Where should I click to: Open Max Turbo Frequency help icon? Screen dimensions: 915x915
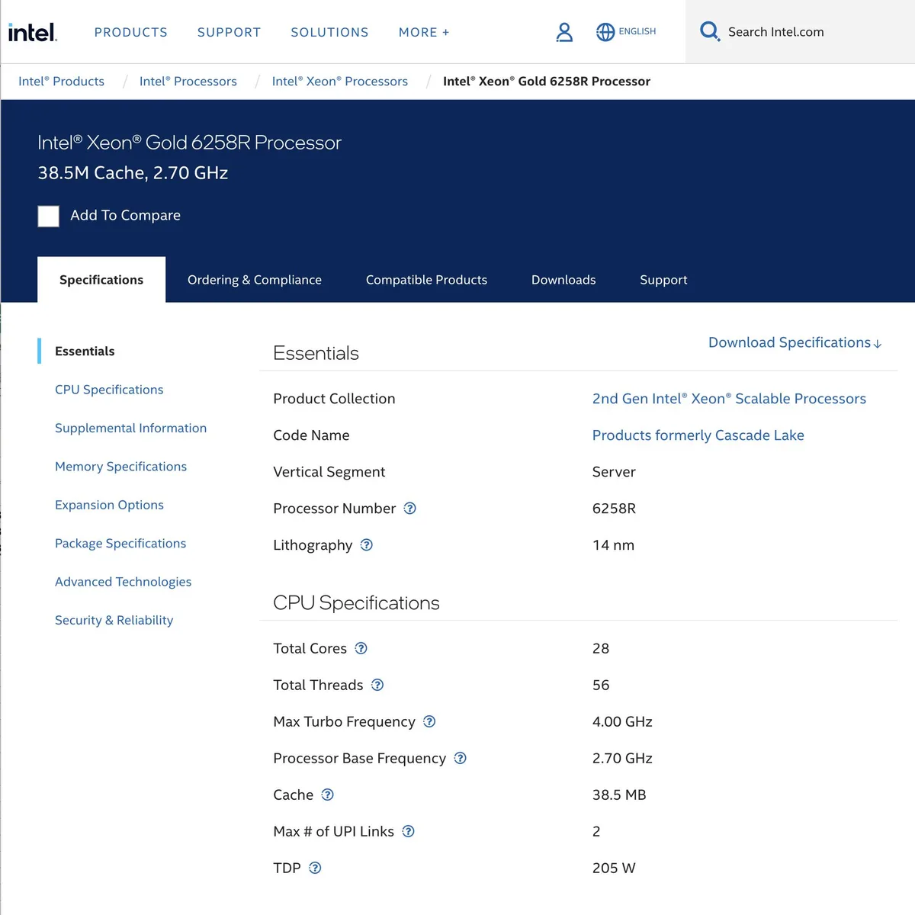coord(429,721)
